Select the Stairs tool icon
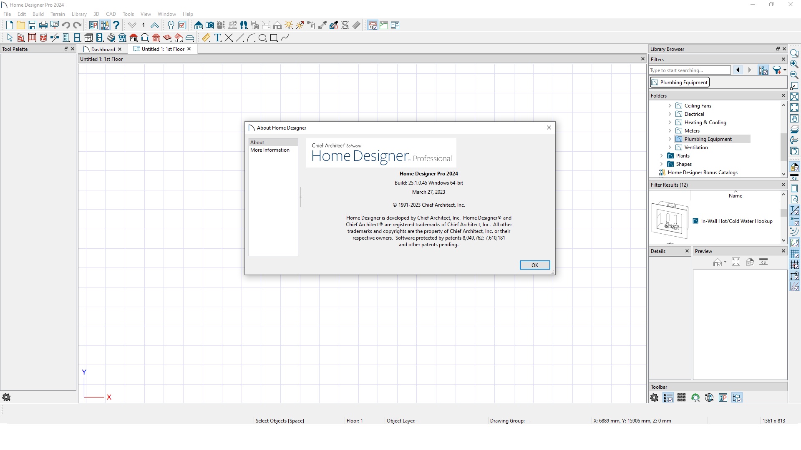Image resolution: width=801 pixels, height=450 pixels. click(111, 38)
